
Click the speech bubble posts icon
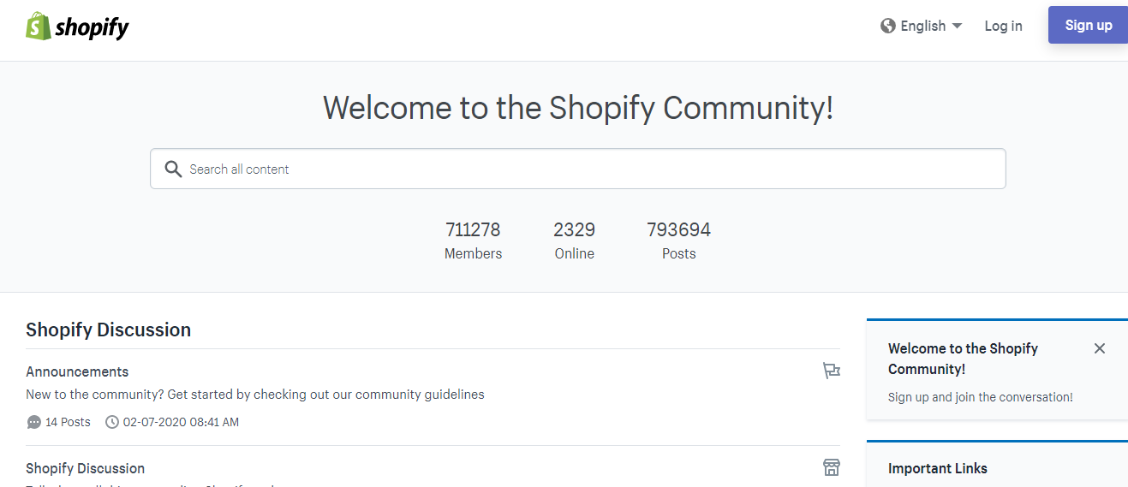34,422
